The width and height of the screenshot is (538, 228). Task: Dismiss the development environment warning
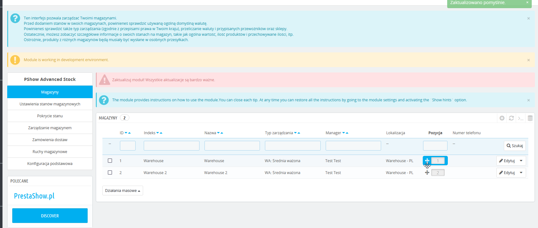tap(529, 60)
